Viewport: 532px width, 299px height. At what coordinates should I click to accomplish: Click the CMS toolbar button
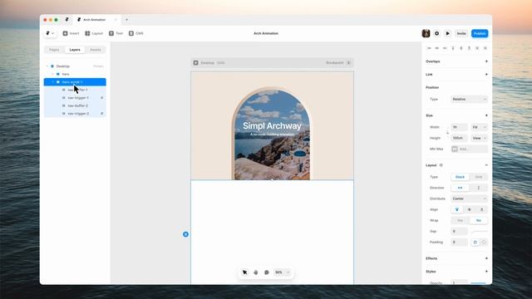pos(135,33)
